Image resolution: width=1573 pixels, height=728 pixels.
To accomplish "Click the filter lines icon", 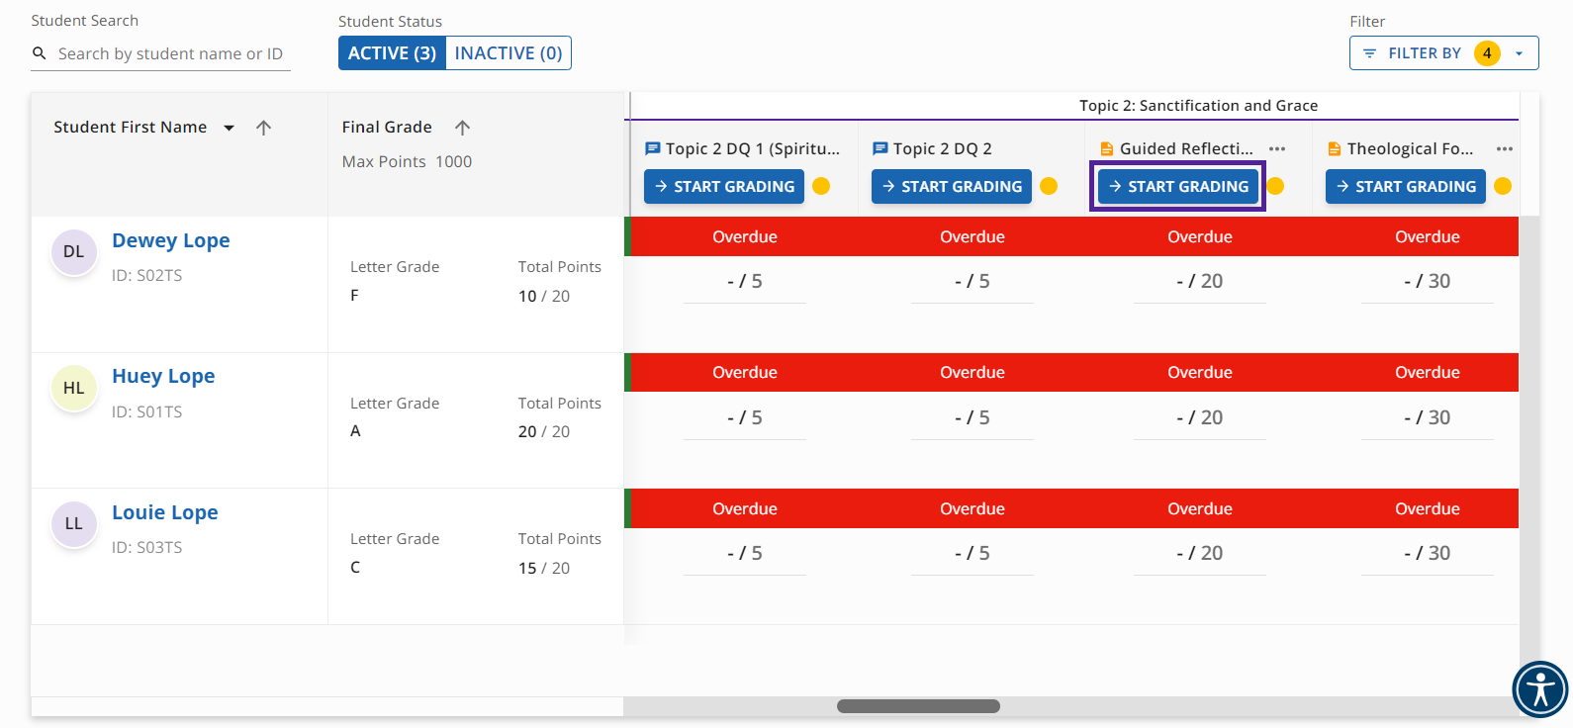I will point(1369,53).
